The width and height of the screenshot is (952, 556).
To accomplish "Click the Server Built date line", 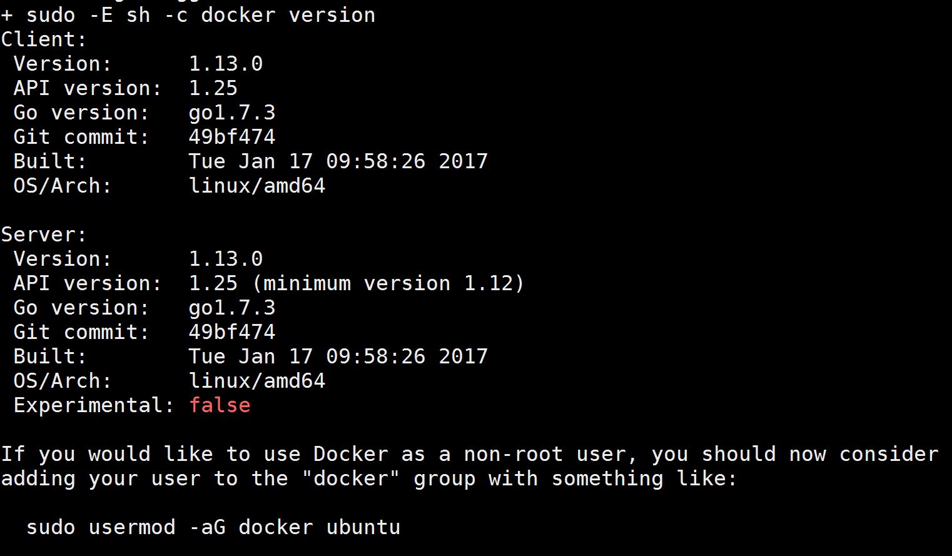I will [338, 356].
